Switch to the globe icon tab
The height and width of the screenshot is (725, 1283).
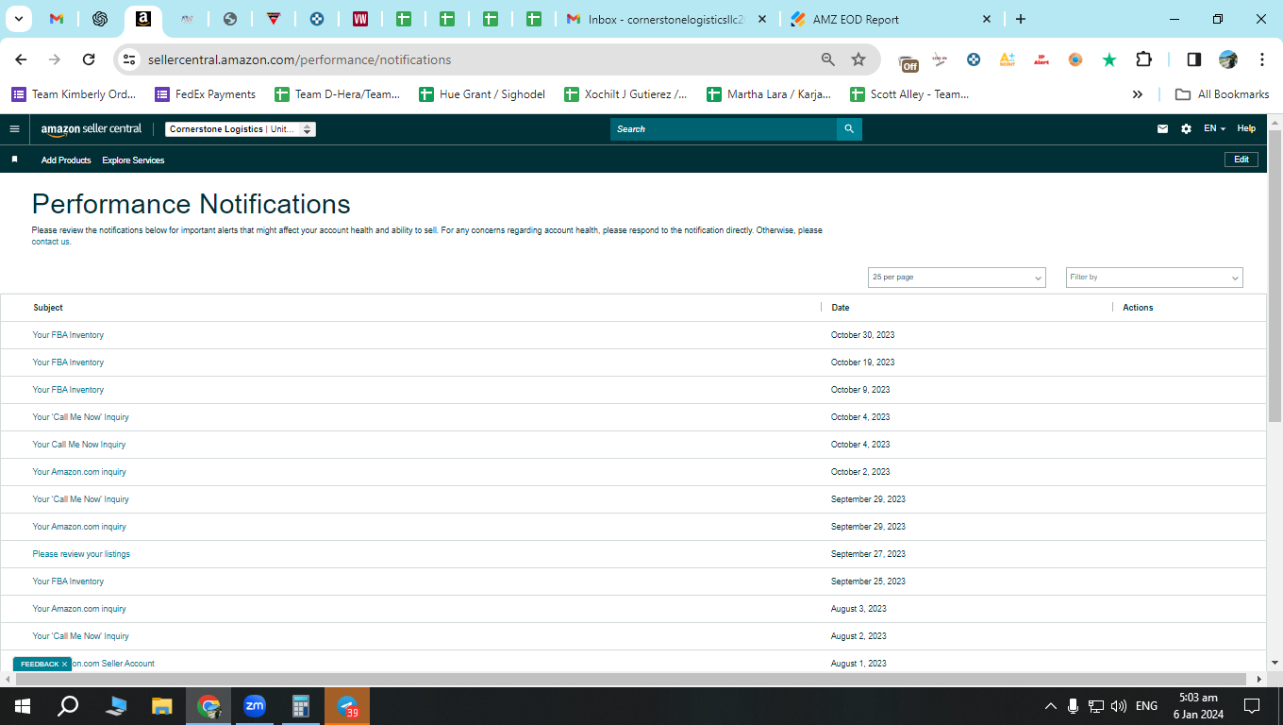(x=230, y=19)
